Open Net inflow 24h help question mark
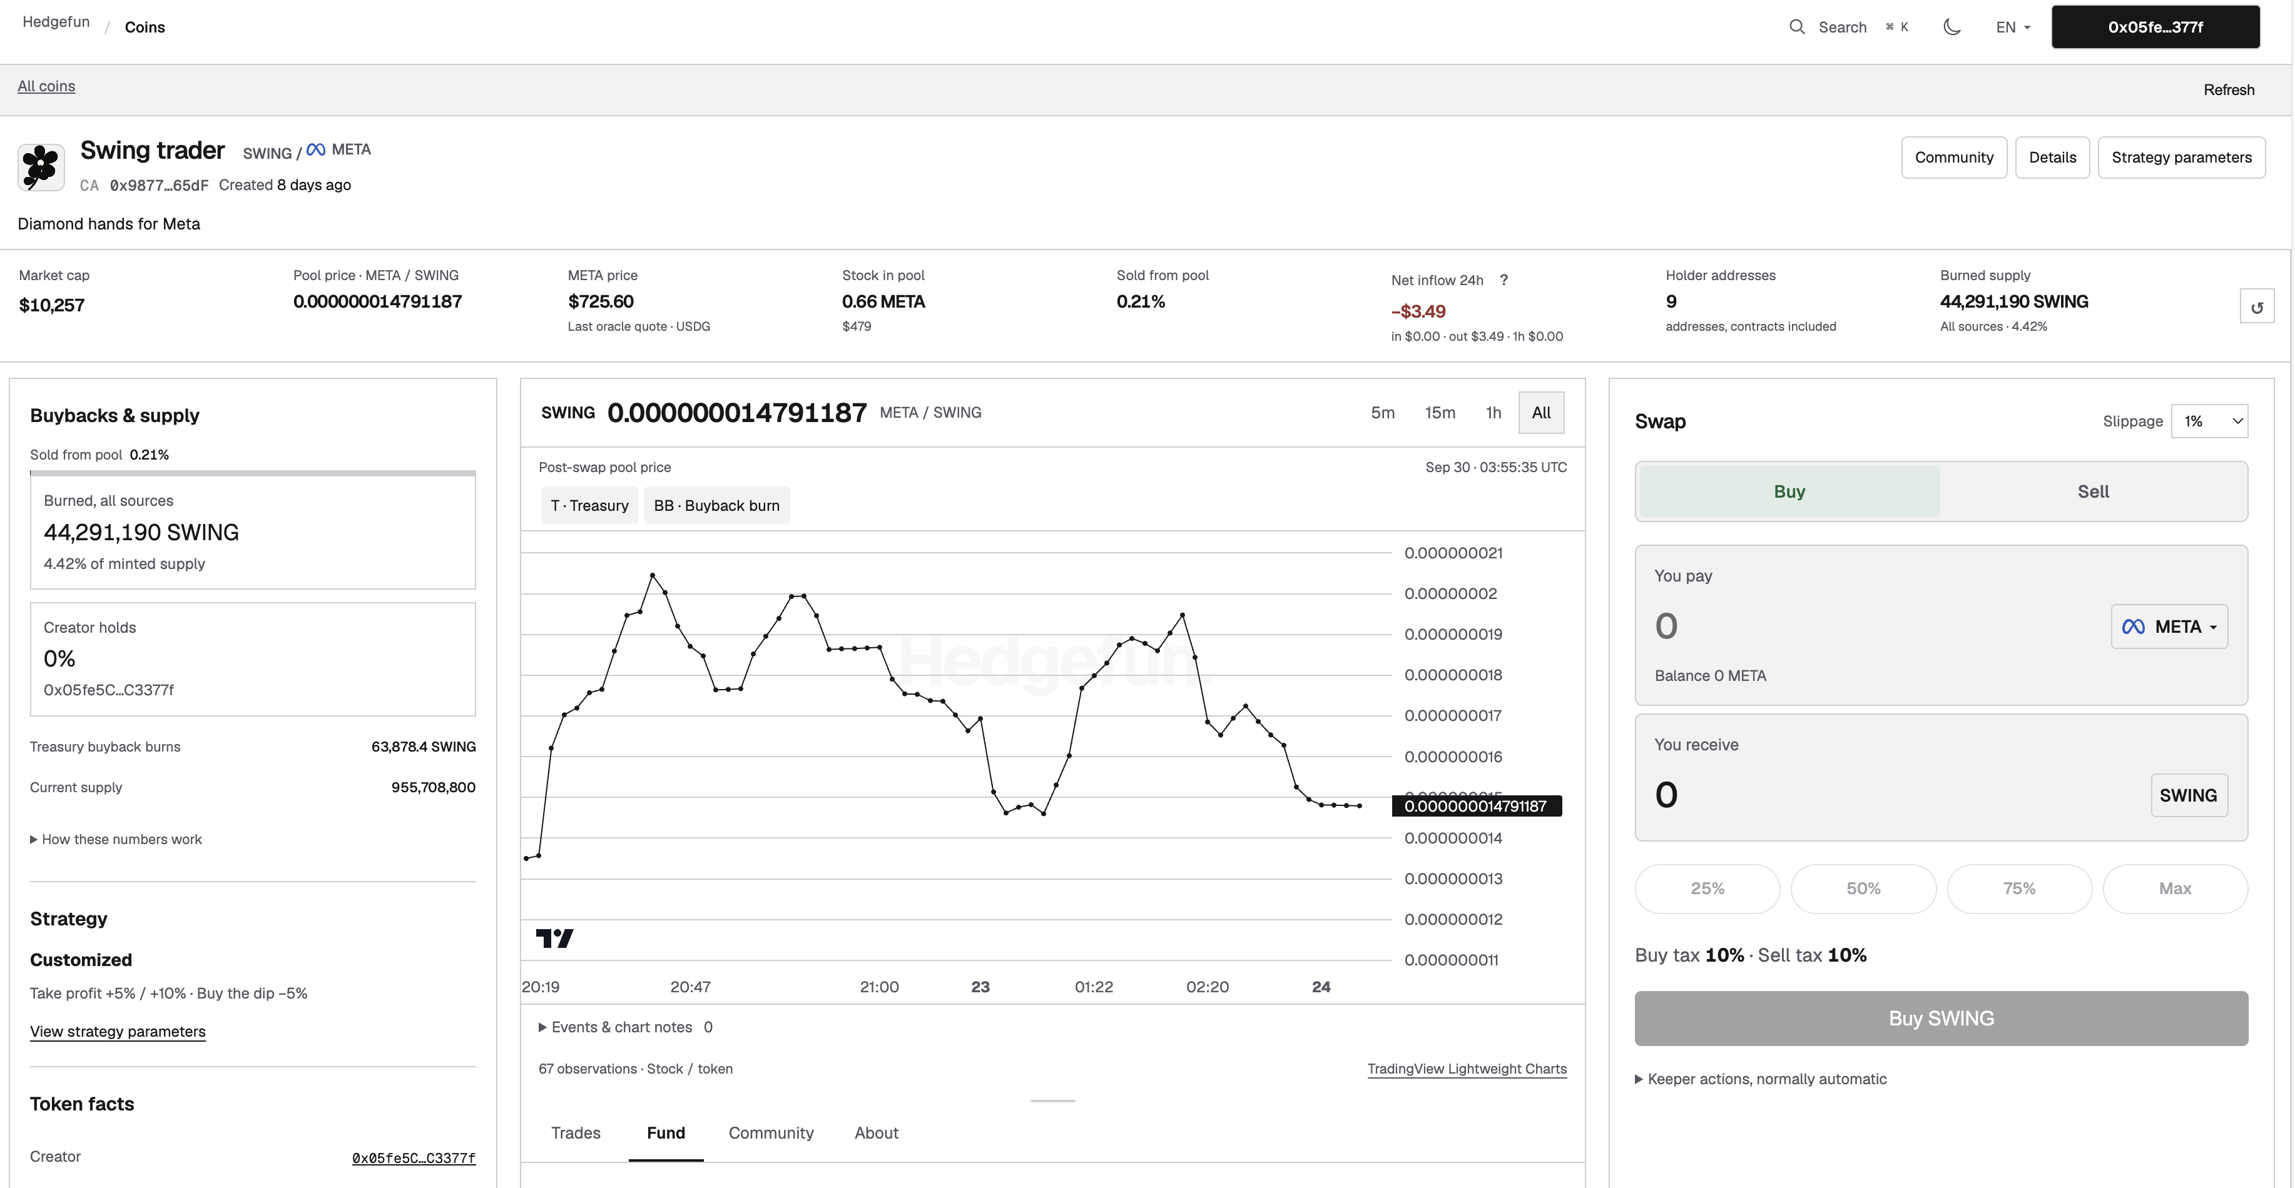 1504,281
